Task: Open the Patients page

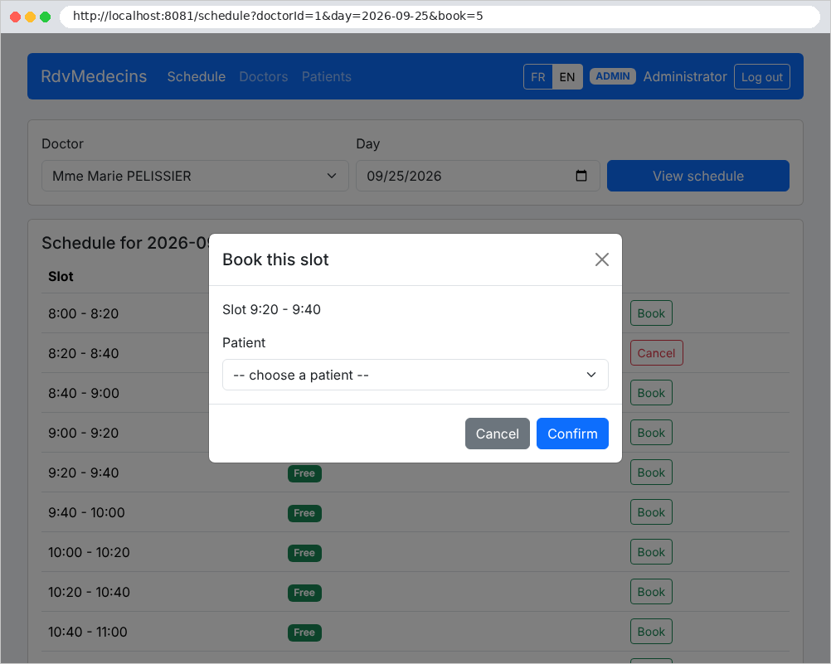Action: 327,77
